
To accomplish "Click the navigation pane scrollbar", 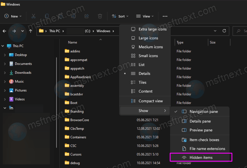I will pos(56,102).
